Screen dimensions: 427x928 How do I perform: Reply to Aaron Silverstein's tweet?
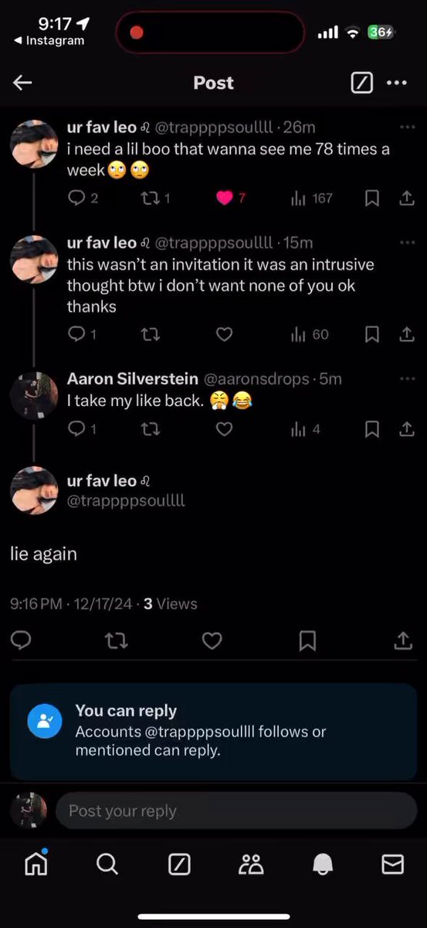[x=76, y=428]
